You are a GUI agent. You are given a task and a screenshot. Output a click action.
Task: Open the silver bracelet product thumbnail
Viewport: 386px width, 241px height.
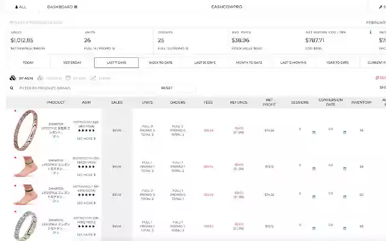coord(25,226)
